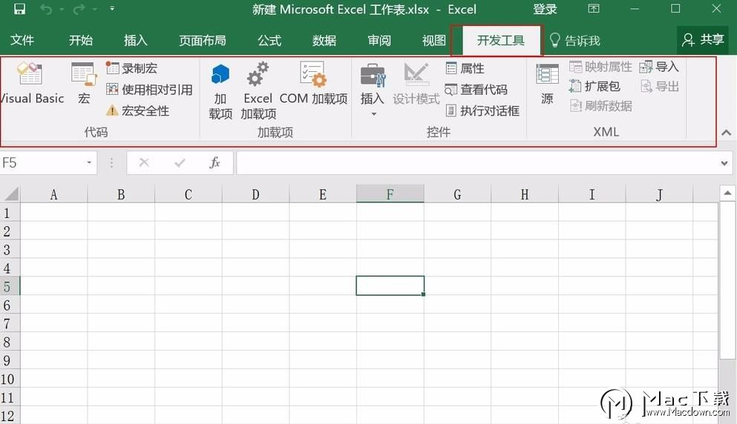Open 属性 properties for controls
The height and width of the screenshot is (424, 737).
tap(465, 68)
